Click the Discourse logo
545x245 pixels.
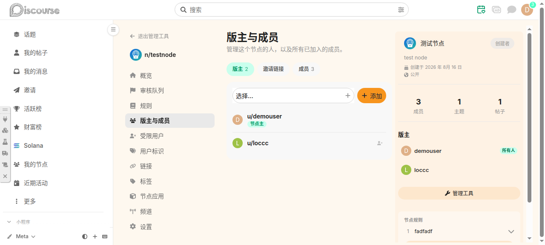(x=35, y=9)
